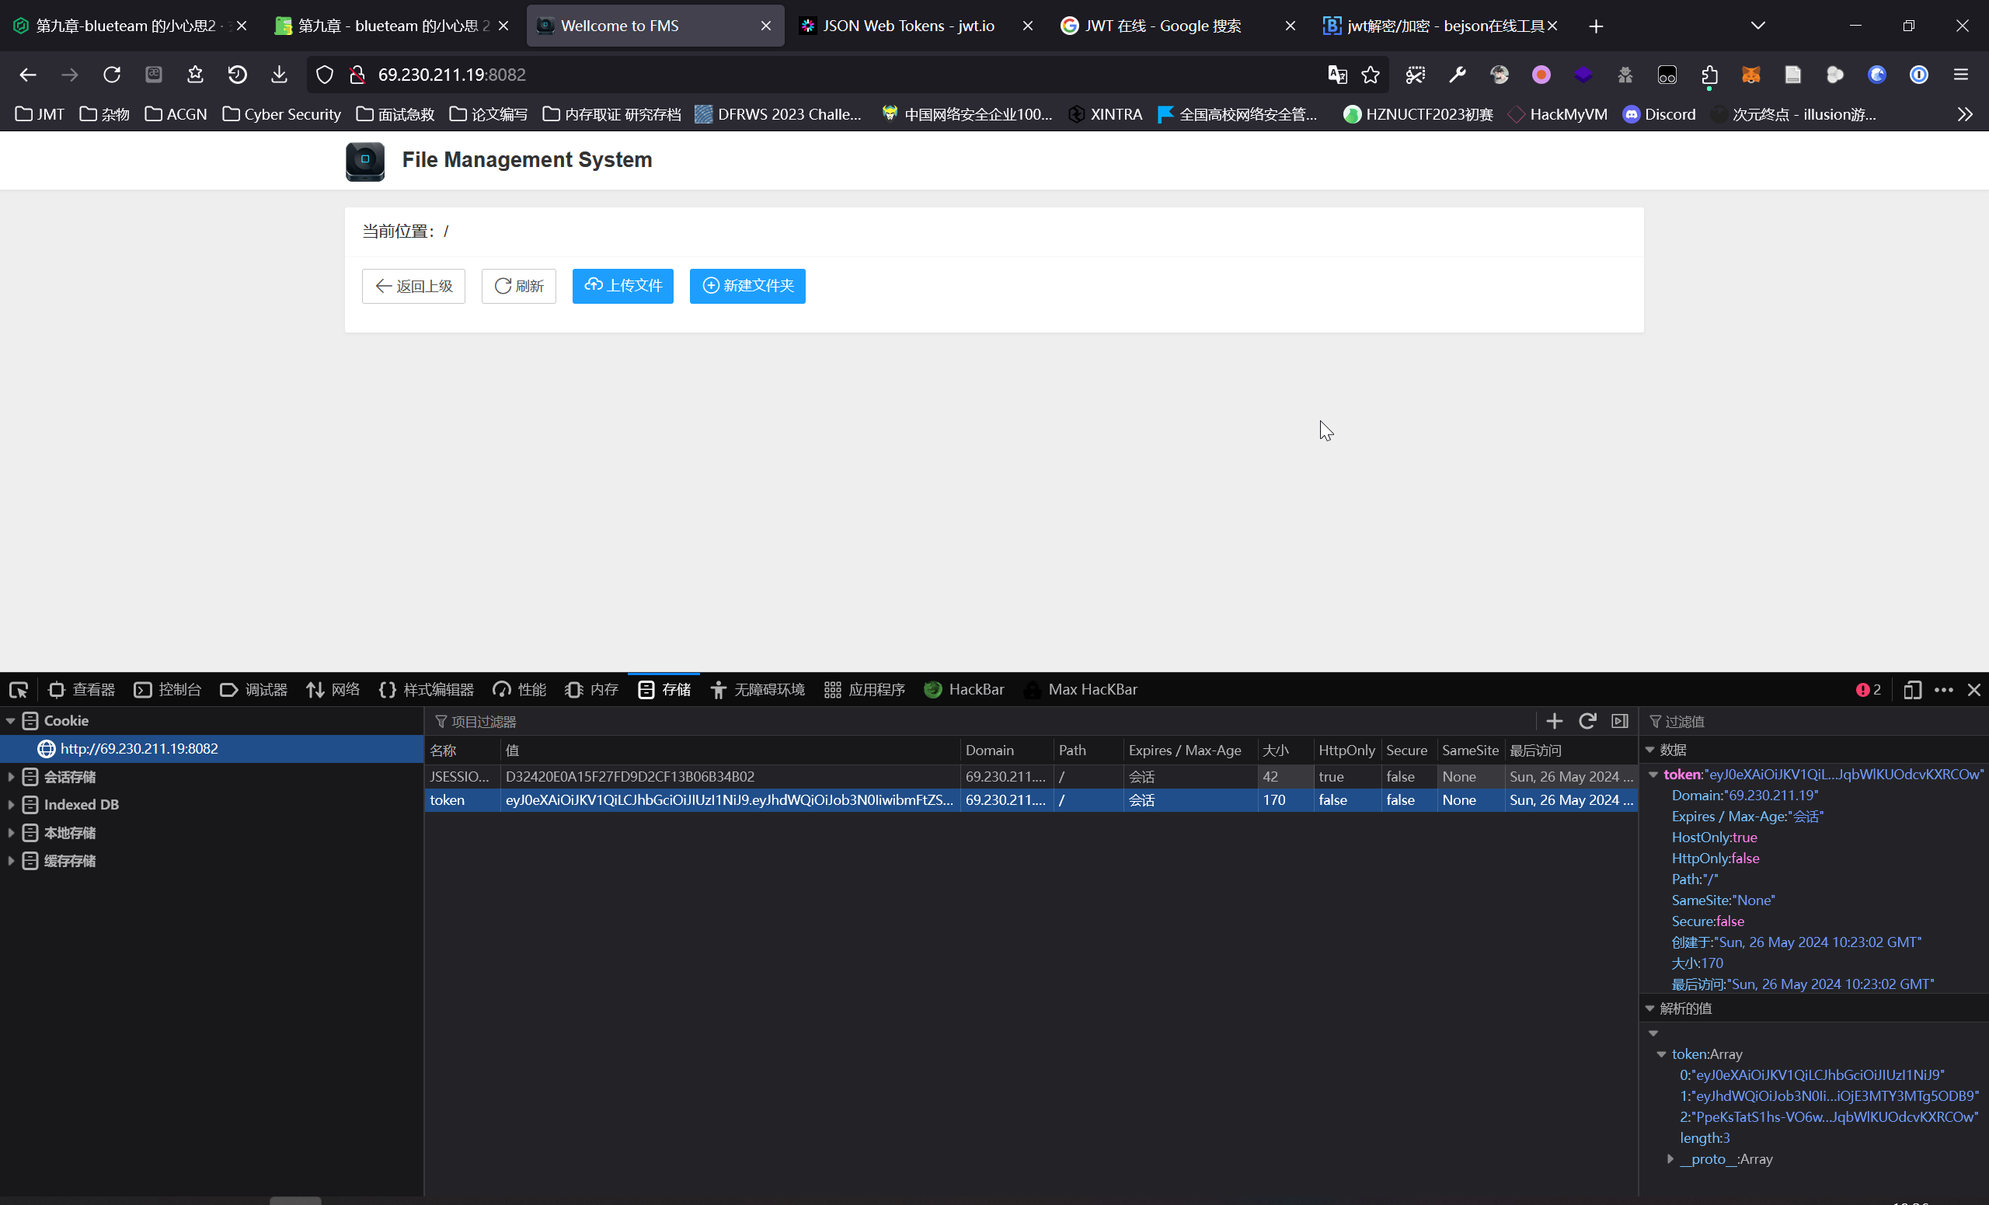Select the JSESSIONID cookie row
Image resolution: width=1989 pixels, height=1205 pixels.
point(1031,776)
